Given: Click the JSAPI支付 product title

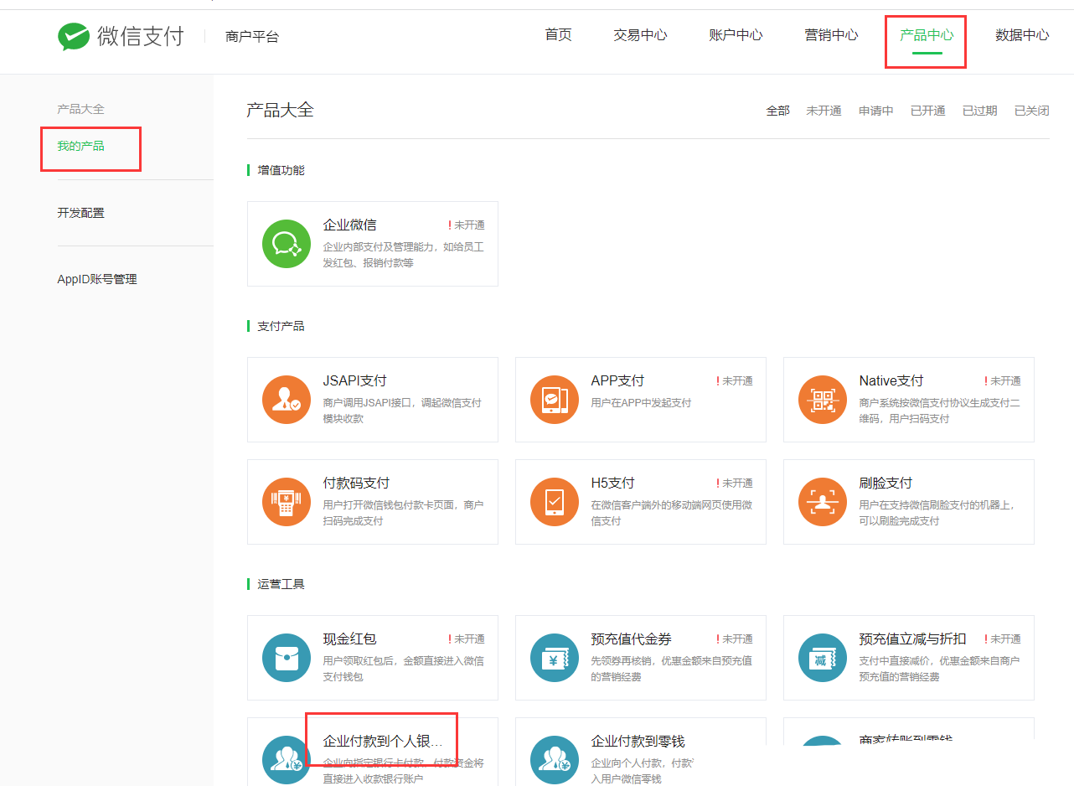Looking at the screenshot, I should click(355, 381).
